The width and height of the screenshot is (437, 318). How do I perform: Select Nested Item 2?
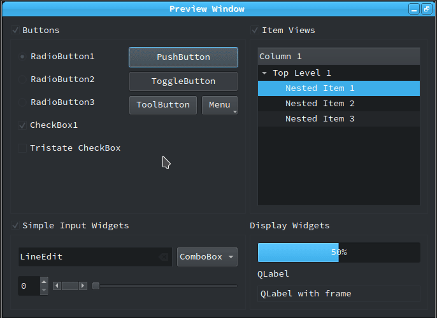pyautogui.click(x=339, y=104)
